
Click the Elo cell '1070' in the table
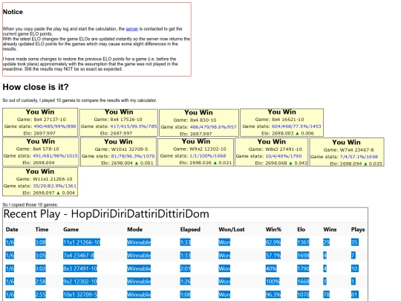pos(303,294)
